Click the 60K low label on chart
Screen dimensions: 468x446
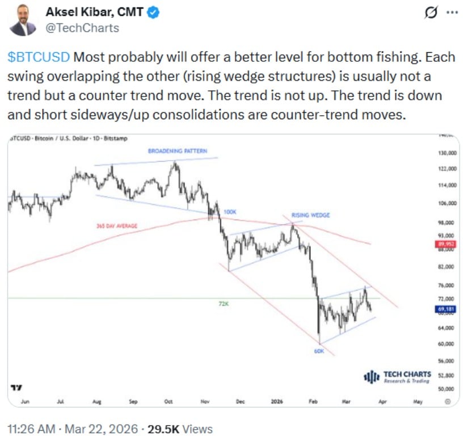[x=318, y=351]
